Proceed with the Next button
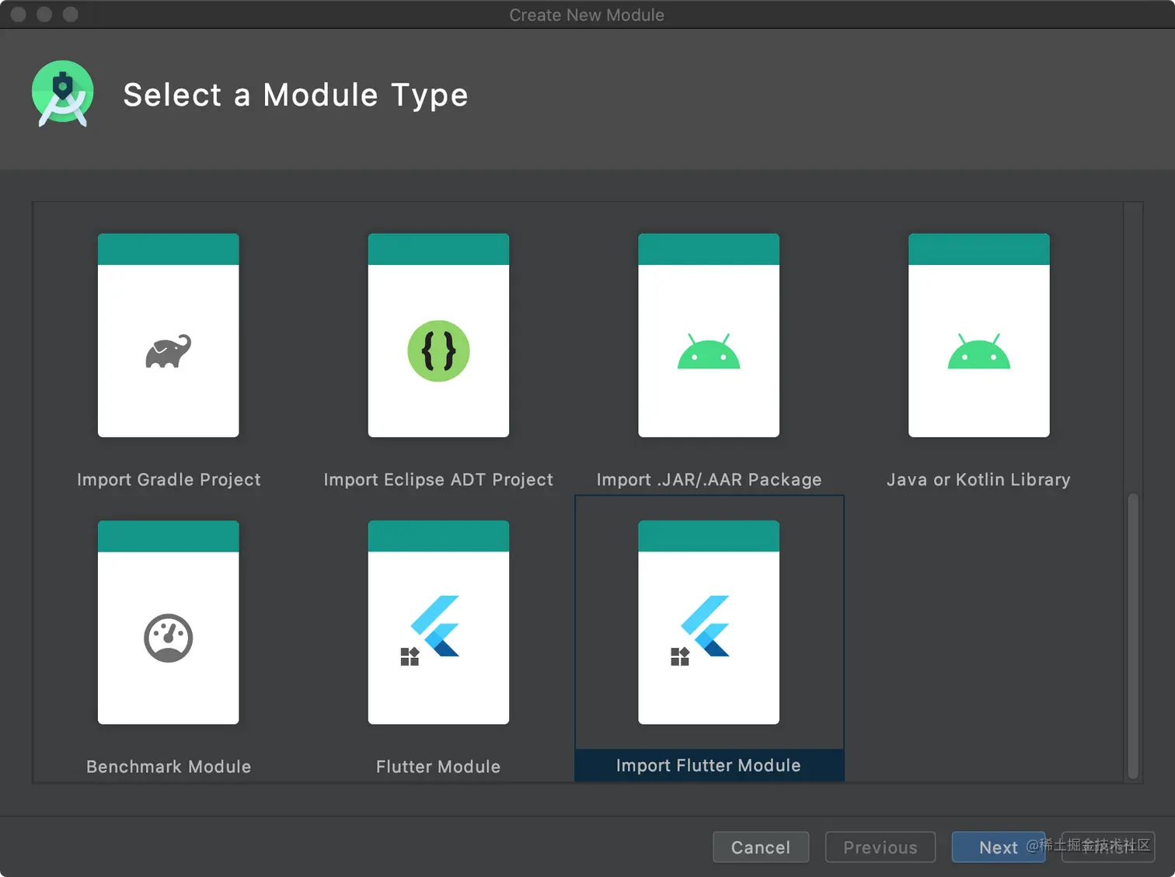This screenshot has width=1175, height=877. (999, 847)
